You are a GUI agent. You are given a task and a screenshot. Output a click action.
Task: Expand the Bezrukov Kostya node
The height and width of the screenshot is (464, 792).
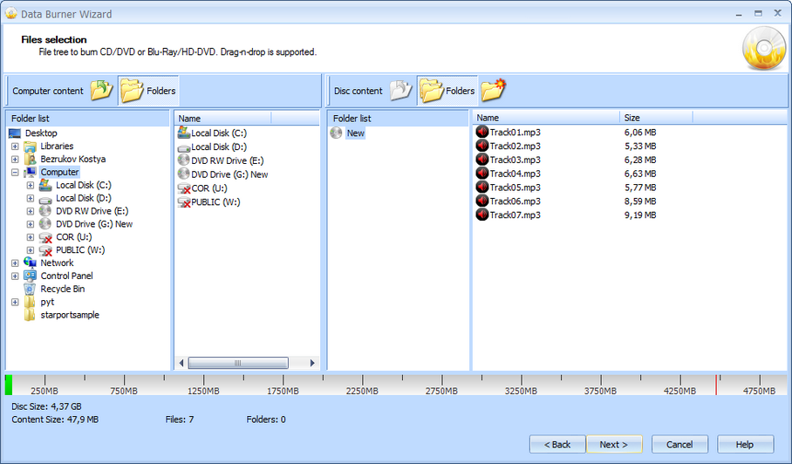[15, 159]
